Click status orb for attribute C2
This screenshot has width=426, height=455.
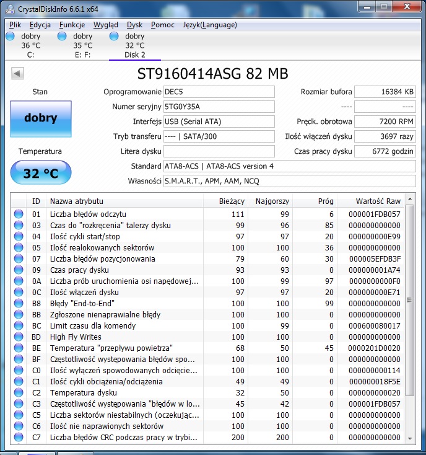pos(19,393)
